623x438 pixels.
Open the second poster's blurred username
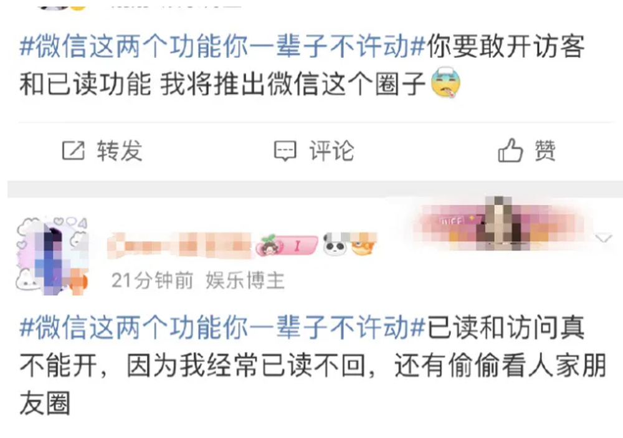pyautogui.click(x=180, y=245)
